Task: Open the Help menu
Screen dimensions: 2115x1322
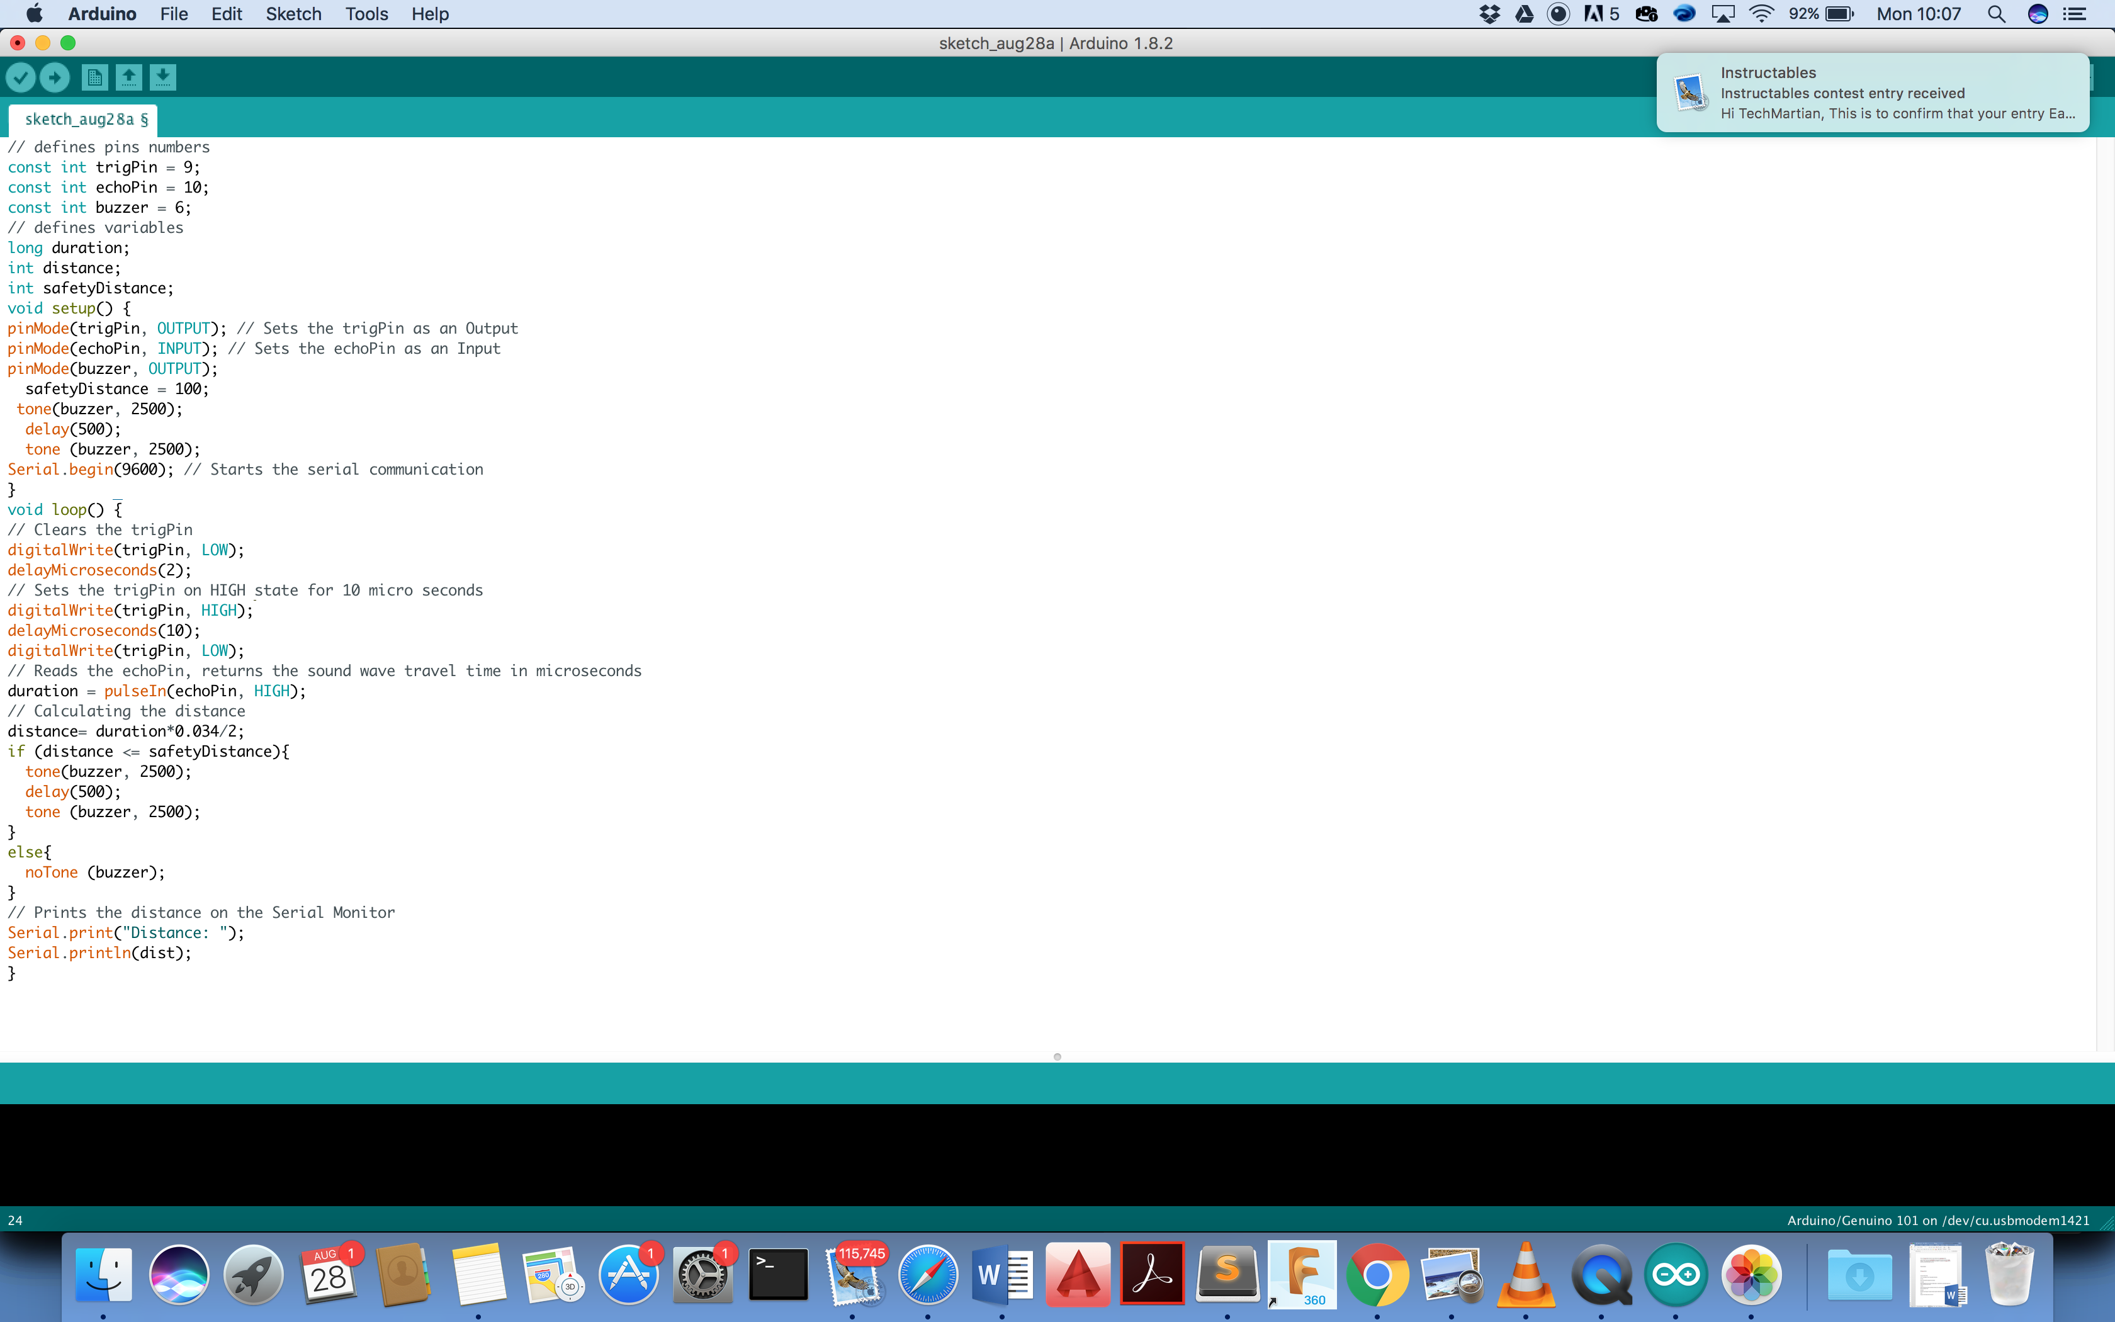Action: (430, 14)
